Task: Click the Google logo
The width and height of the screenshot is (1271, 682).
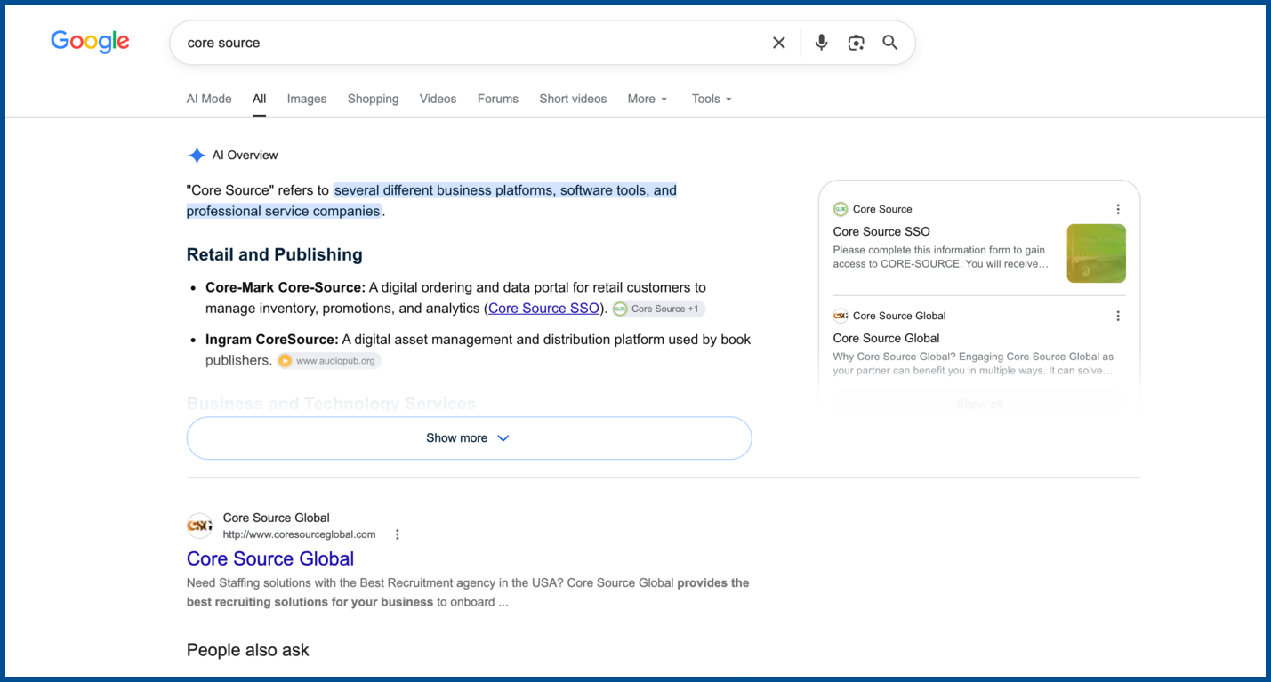Action: (x=90, y=42)
